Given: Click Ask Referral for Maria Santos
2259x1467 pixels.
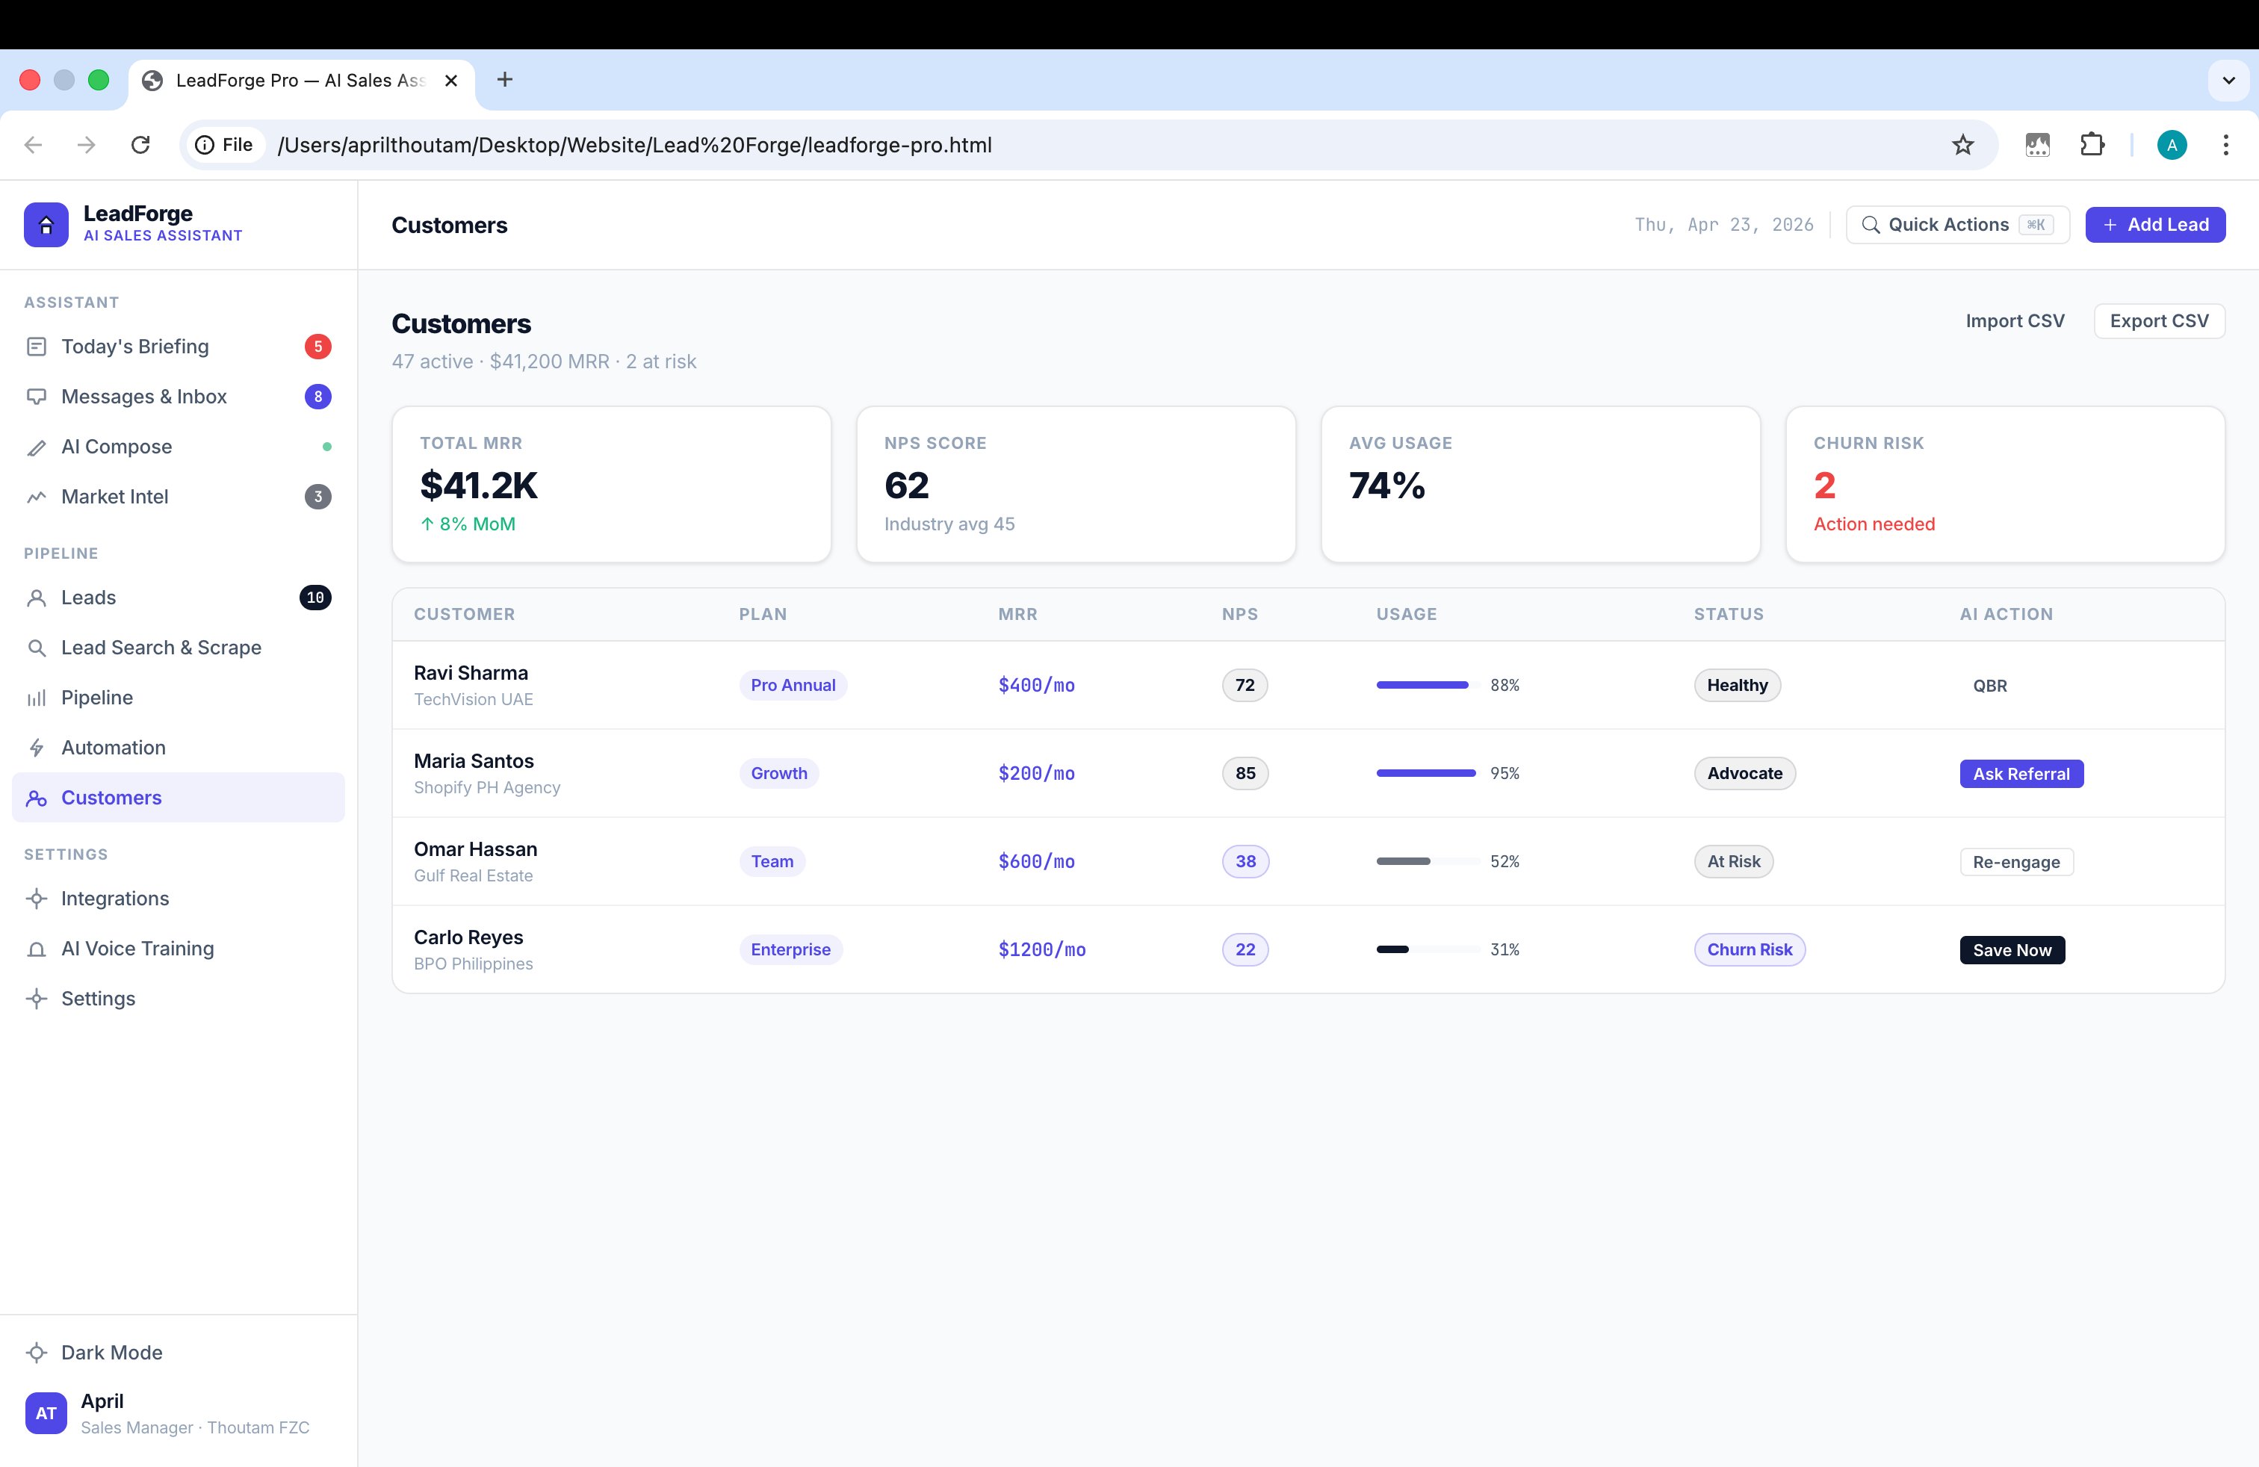Looking at the screenshot, I should tap(2021, 773).
